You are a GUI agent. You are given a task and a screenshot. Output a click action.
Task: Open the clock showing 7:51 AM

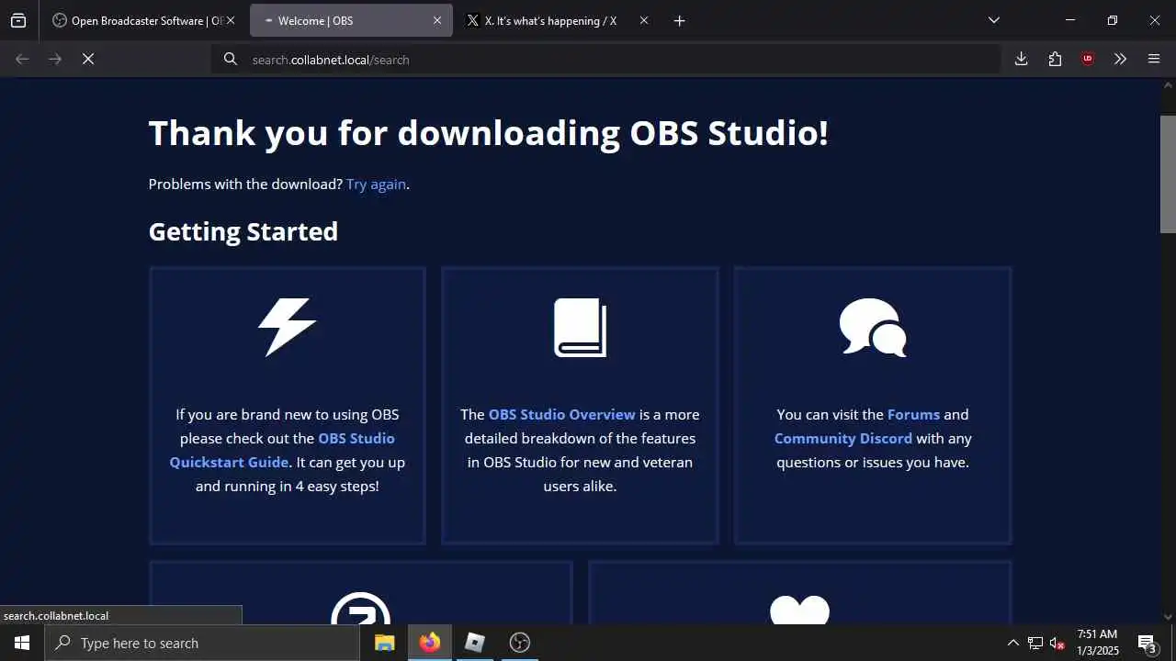[x=1098, y=643]
